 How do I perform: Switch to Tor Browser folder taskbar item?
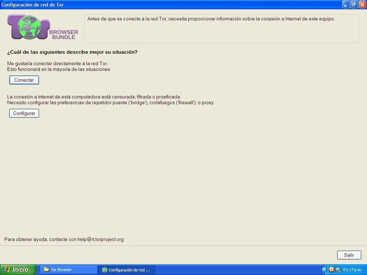(69, 270)
